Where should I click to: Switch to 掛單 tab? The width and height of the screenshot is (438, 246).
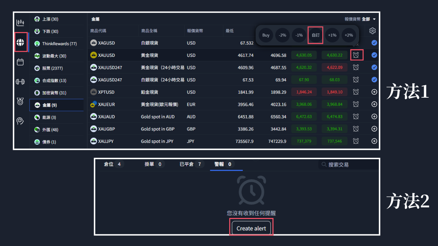pyautogui.click(x=154, y=164)
